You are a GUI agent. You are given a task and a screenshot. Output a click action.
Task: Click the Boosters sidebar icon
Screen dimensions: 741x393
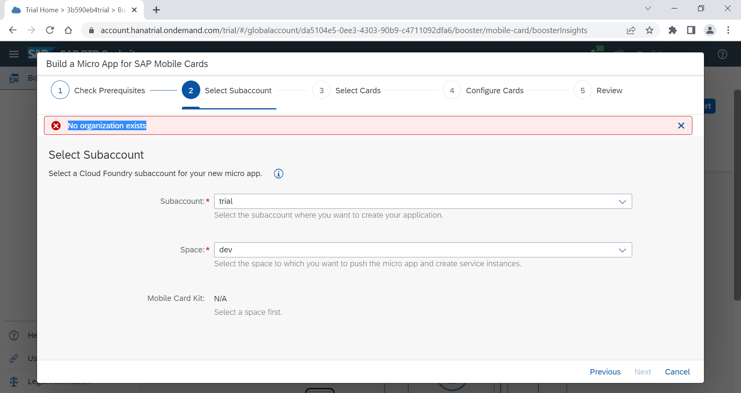[x=14, y=78]
